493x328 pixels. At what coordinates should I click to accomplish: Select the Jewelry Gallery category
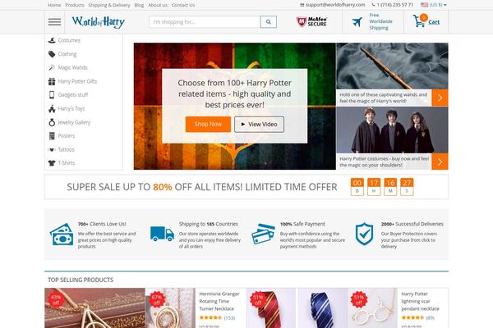74,122
